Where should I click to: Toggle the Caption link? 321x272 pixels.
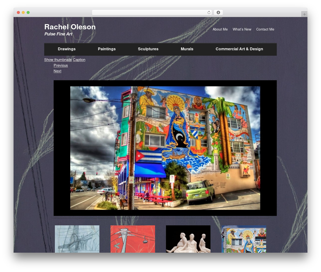79,60
